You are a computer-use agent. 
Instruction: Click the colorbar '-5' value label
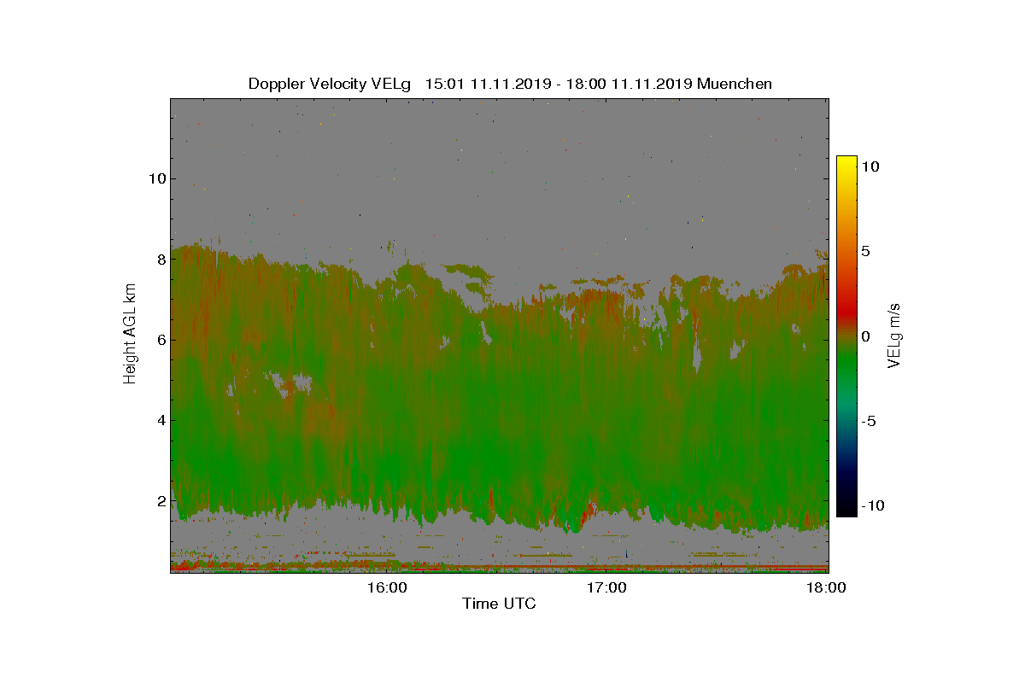tap(868, 421)
